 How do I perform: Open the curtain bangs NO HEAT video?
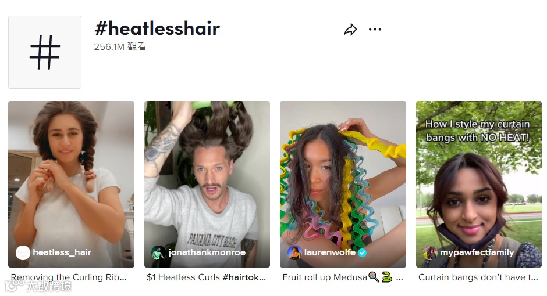(x=478, y=184)
